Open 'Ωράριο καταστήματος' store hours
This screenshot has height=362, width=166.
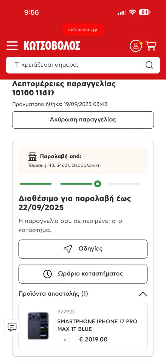83,274
